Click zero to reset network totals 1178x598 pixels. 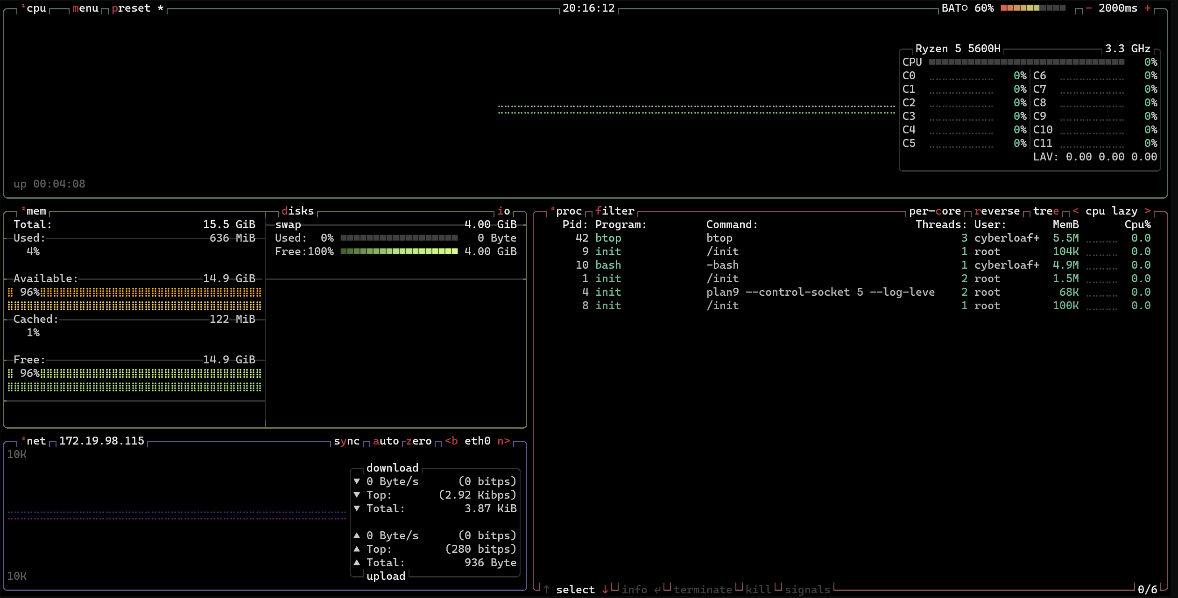point(418,441)
